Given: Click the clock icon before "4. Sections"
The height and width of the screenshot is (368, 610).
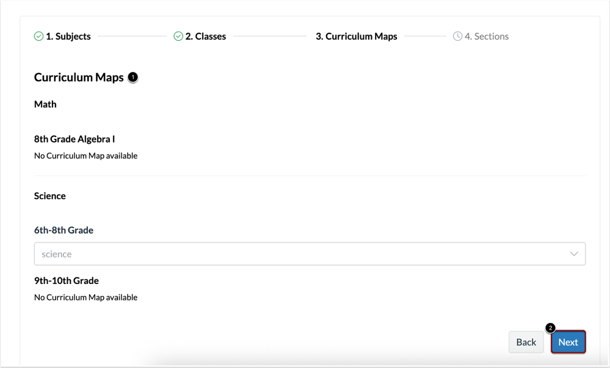Looking at the screenshot, I should pyautogui.click(x=458, y=37).
